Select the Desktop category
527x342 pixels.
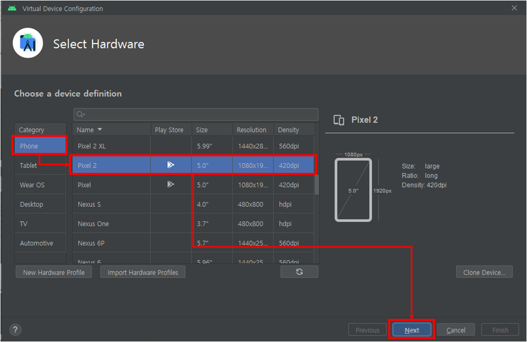[x=40, y=204]
